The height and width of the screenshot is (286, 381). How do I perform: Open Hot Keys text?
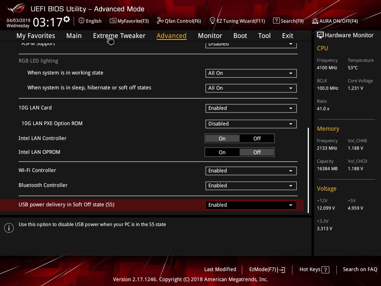(x=310, y=269)
